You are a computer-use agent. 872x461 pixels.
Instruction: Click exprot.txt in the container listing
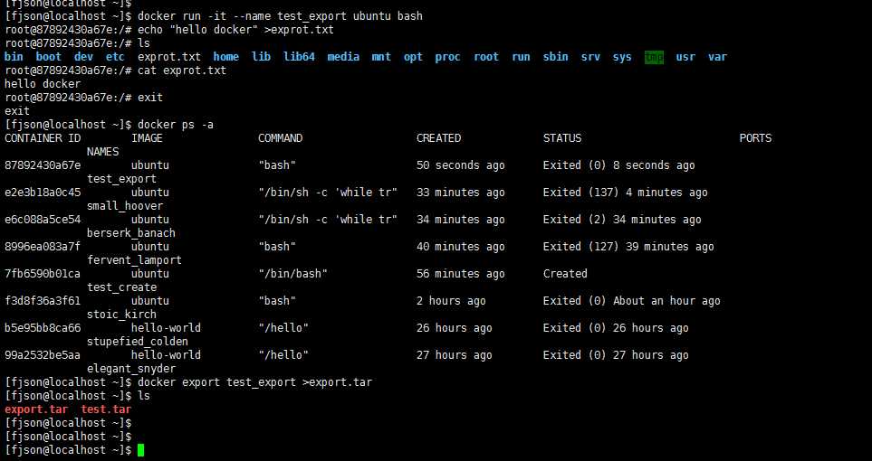(x=169, y=57)
